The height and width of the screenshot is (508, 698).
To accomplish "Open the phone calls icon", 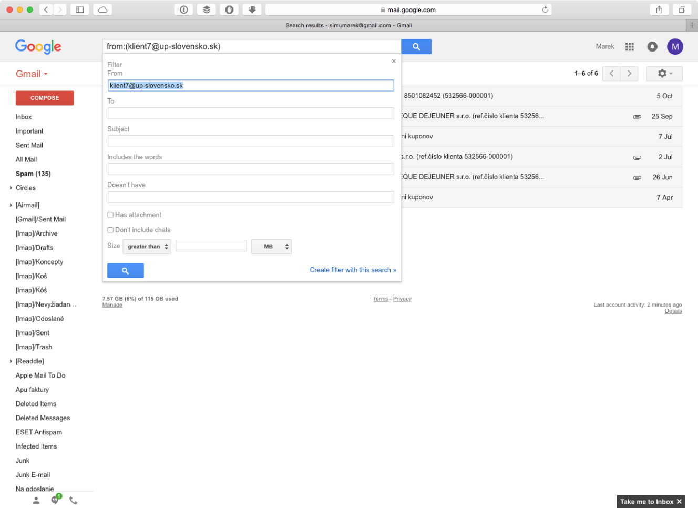I will pos(74,501).
